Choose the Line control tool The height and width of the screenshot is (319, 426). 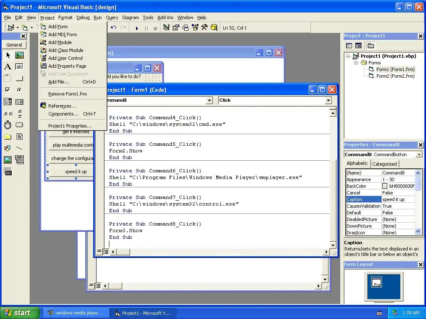(x=19, y=148)
